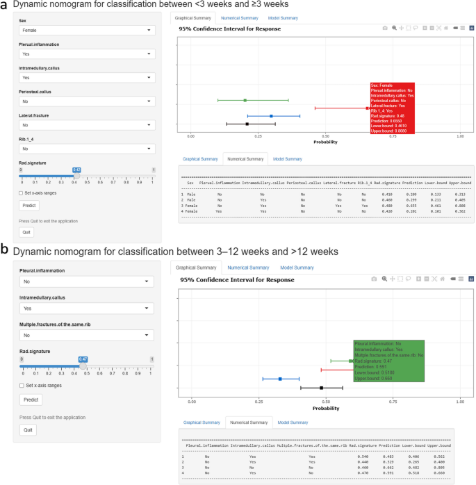The height and width of the screenshot is (485, 476).
Task: Click the Rad.signature slider handle in panel a
Action: click(x=76, y=176)
